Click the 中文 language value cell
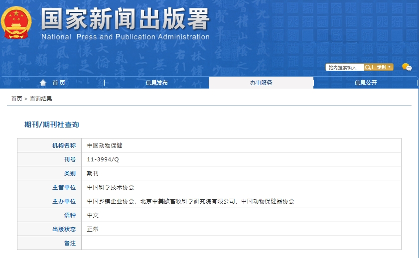419x258 pixels. tap(93, 215)
